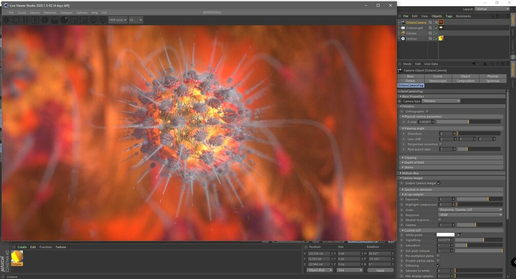
Task: Select the Vectron object icon
Action: click(x=403, y=38)
